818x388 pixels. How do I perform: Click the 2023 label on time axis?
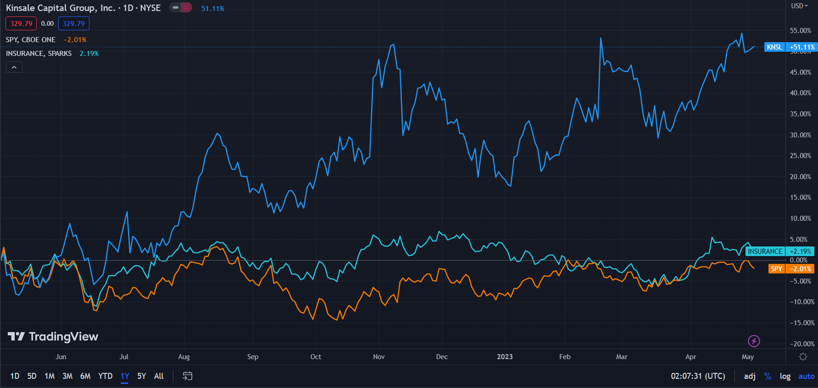pos(505,357)
